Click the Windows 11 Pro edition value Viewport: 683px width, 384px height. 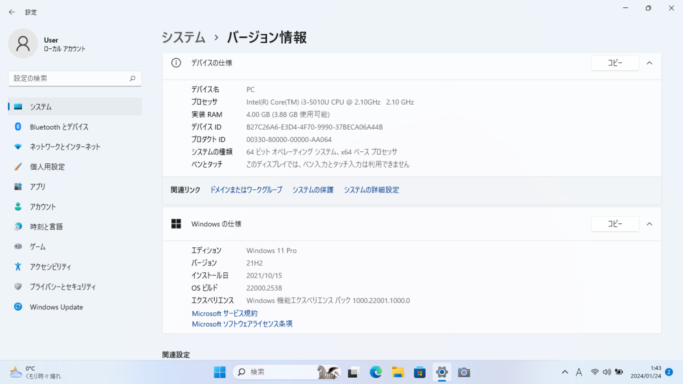(x=271, y=250)
